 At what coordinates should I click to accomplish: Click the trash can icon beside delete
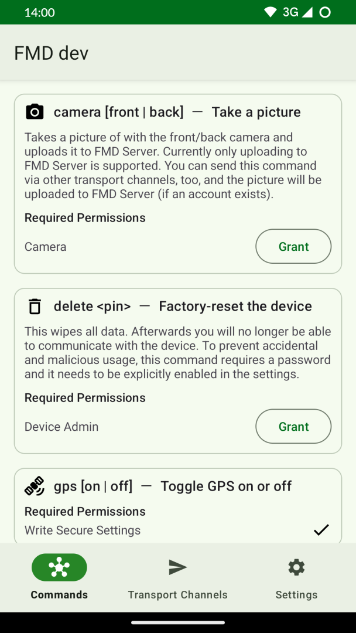click(x=35, y=306)
